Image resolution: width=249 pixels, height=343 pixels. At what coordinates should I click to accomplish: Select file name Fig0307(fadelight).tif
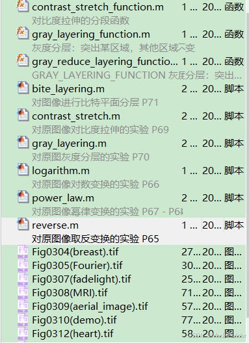tap(81, 279)
